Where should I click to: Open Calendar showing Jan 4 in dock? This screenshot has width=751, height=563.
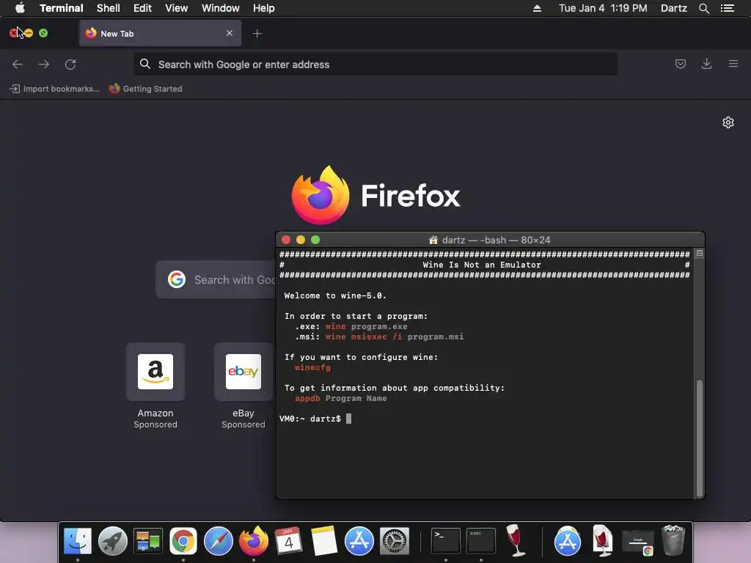click(x=288, y=541)
